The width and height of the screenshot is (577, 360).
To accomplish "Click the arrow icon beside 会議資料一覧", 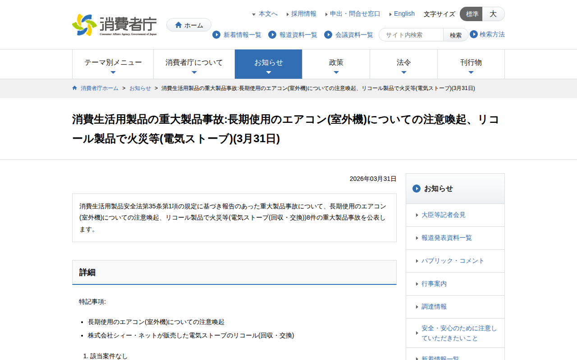I will click(x=328, y=35).
